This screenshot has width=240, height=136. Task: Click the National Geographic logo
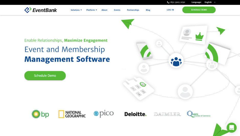click(72, 114)
